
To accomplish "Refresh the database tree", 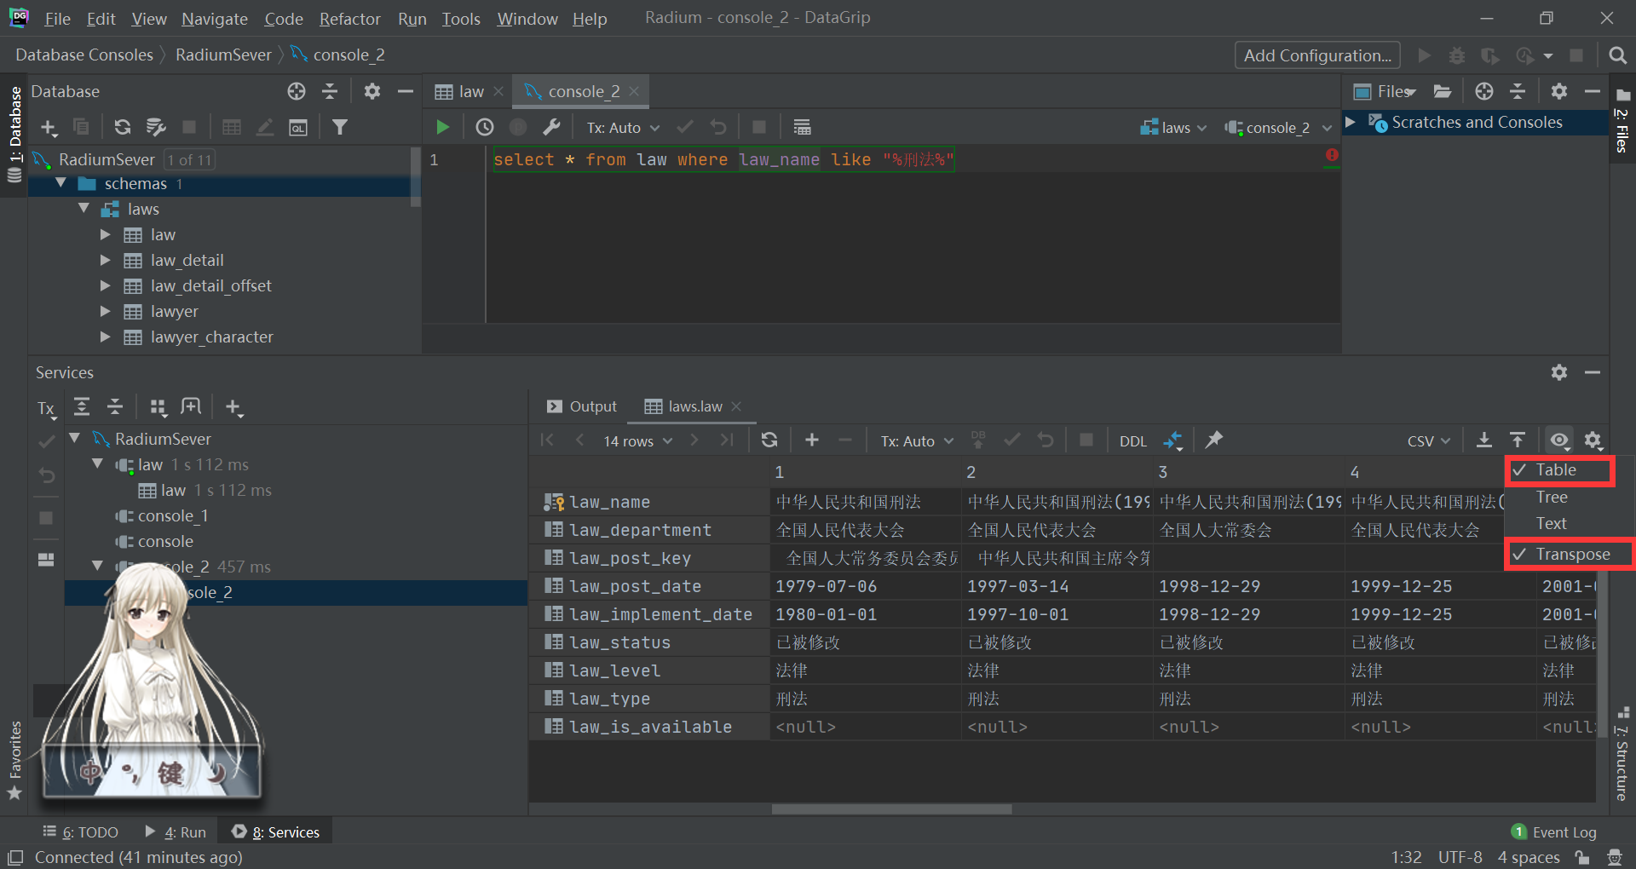I will click(x=123, y=127).
